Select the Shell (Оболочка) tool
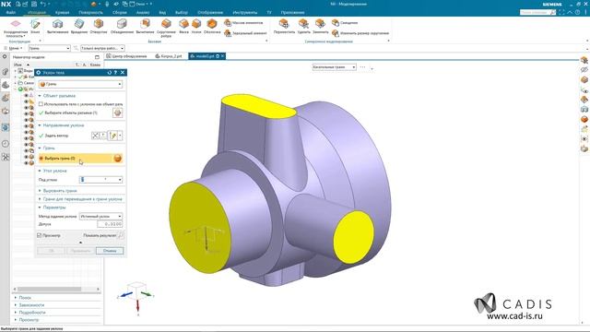 pyautogui.click(x=212, y=26)
